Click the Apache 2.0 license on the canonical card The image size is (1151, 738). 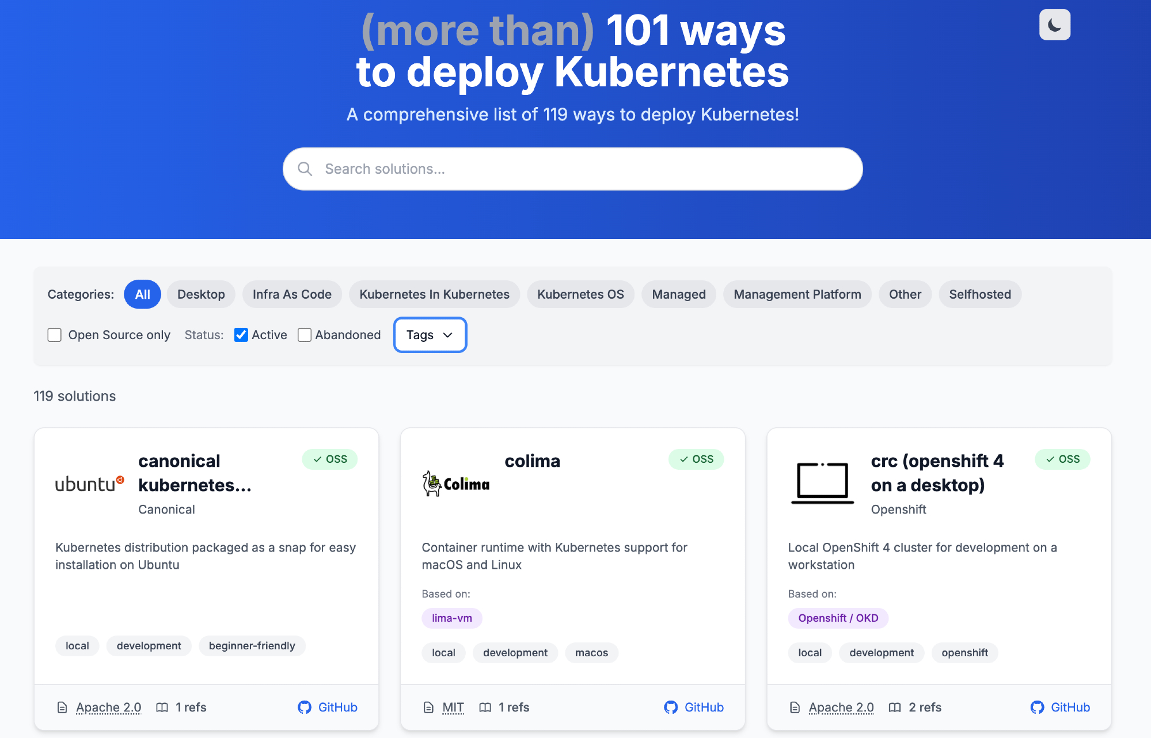coord(108,707)
